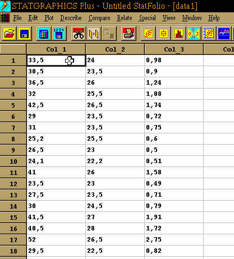Select the cell with value 25,2
Viewport: 234px width, 259px height.
56,139
